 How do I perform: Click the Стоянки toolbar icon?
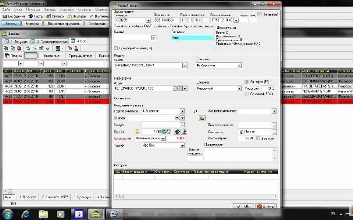click(x=48, y=16)
